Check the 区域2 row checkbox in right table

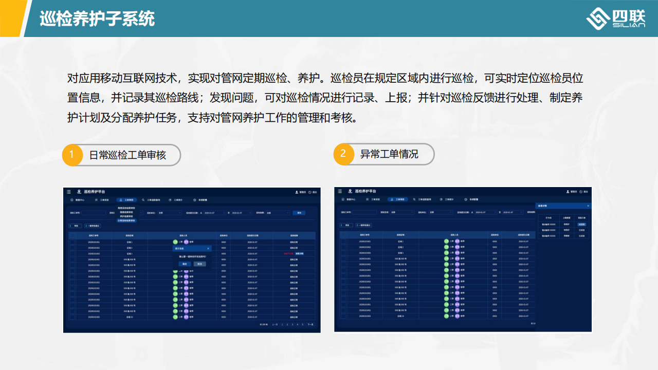343,247
